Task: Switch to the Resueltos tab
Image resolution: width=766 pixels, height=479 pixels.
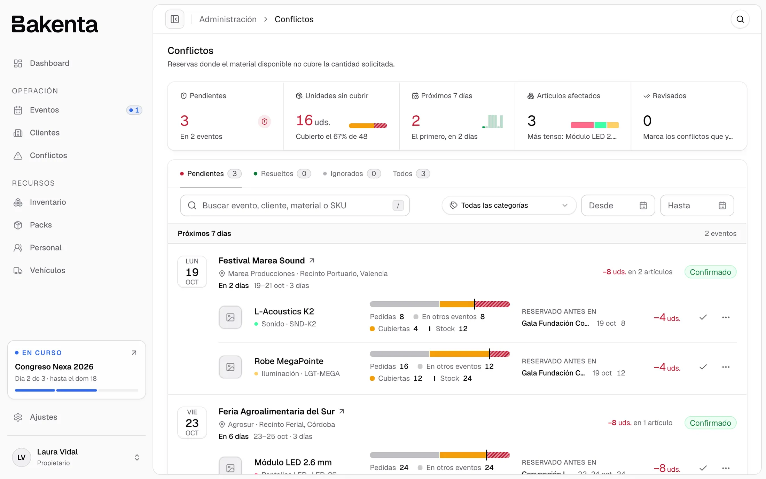Action: [282, 173]
